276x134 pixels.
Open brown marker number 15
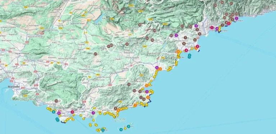tap(129, 84)
